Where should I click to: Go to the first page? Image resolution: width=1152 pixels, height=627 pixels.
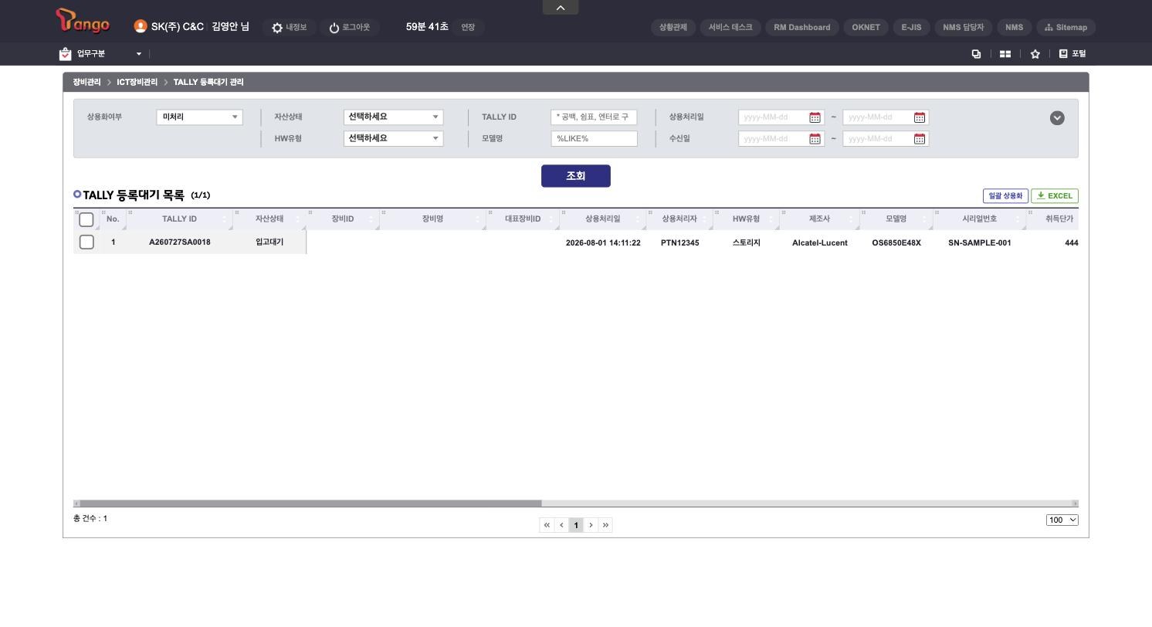pyautogui.click(x=547, y=525)
